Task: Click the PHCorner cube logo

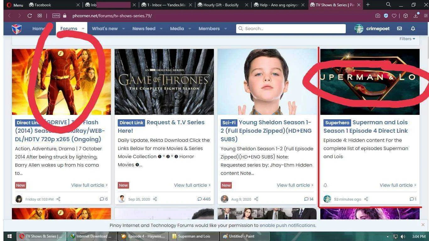Action: click(x=17, y=29)
